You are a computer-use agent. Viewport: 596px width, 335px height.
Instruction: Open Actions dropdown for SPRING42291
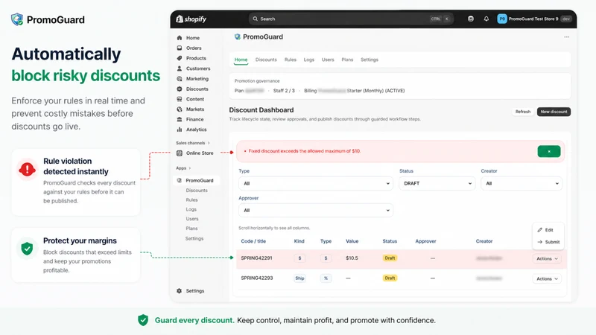547,258
